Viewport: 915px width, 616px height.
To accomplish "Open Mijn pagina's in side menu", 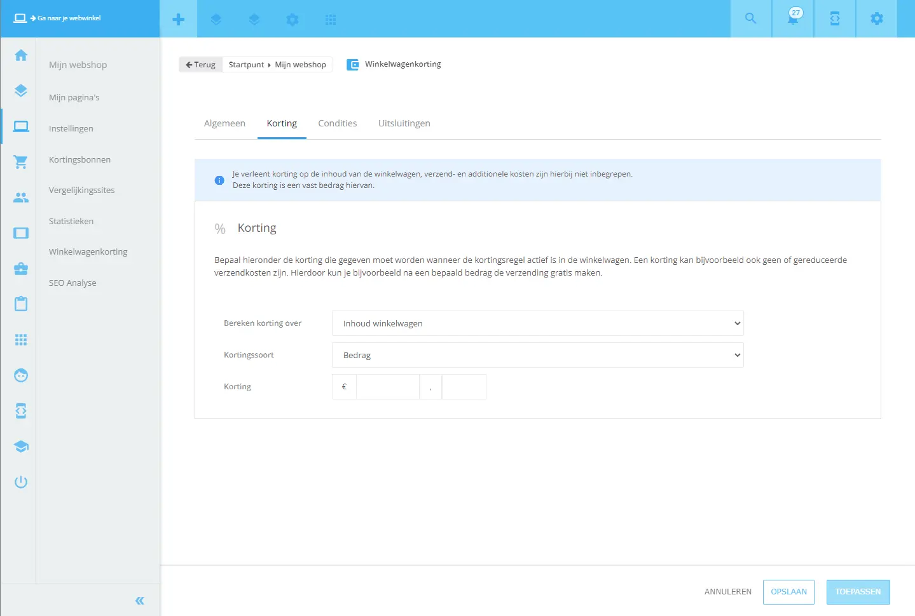I will (x=74, y=97).
